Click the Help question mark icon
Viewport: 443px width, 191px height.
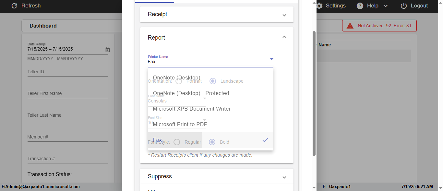point(360,6)
